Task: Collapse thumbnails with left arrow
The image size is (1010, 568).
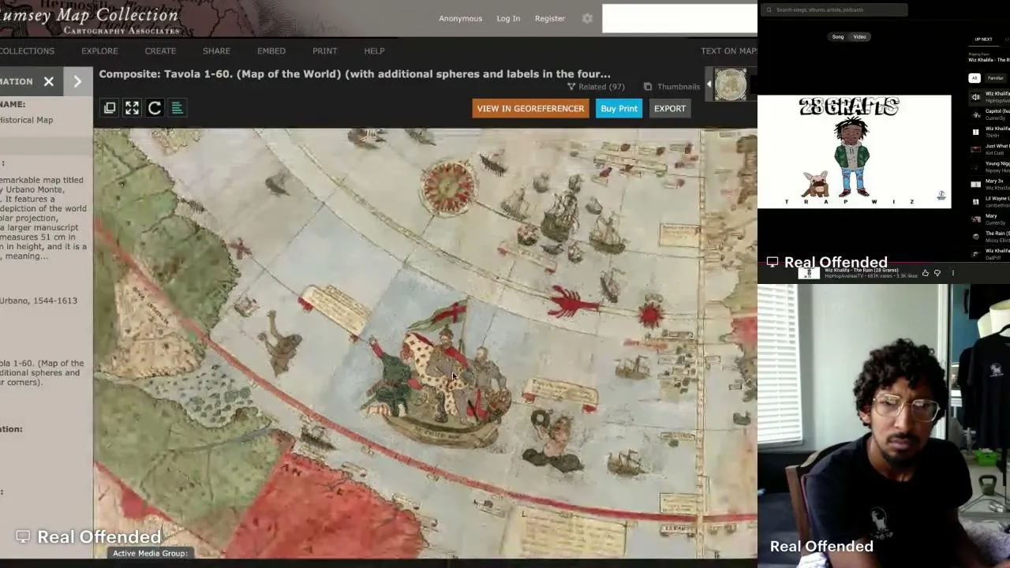Action: [709, 84]
